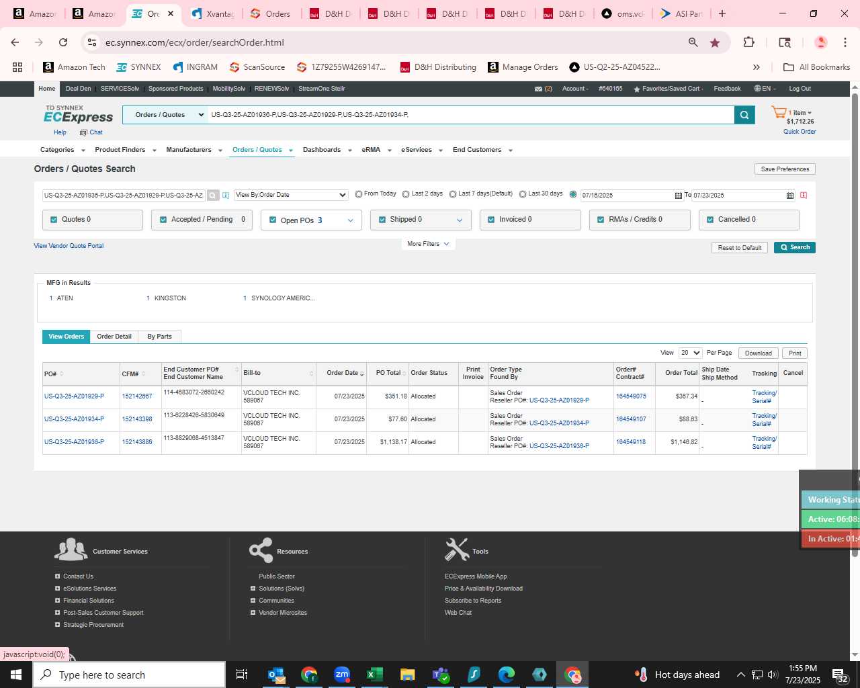Click the top search box with PO numbers

click(x=470, y=115)
